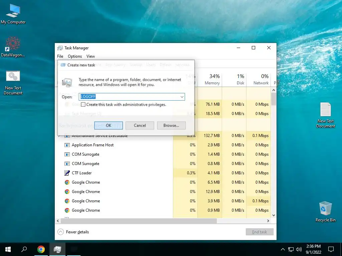Select the Application Frame Host process icon
This screenshot has height=256, width=342.
click(67, 145)
